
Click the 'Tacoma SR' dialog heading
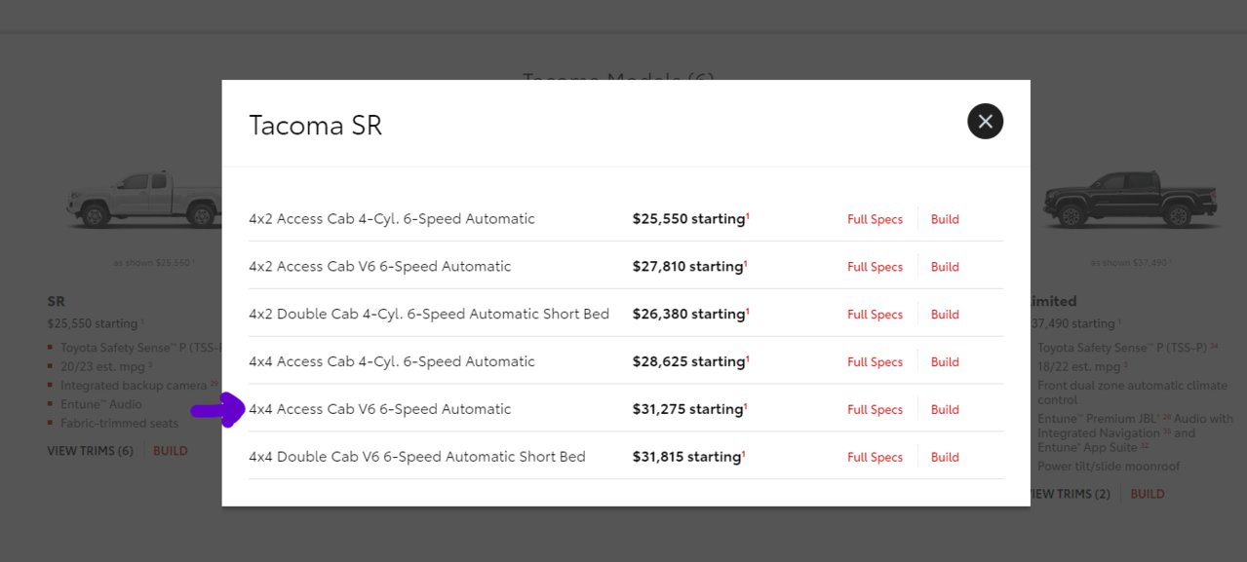pos(316,126)
